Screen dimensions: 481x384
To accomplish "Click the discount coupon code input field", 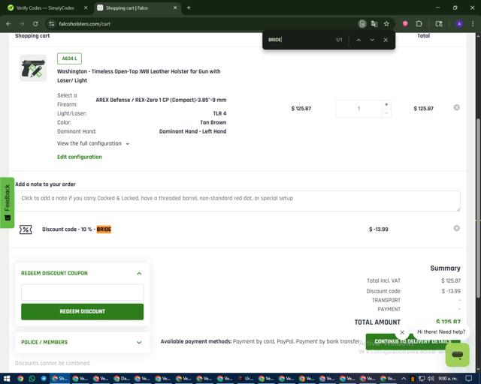I will coord(82,292).
